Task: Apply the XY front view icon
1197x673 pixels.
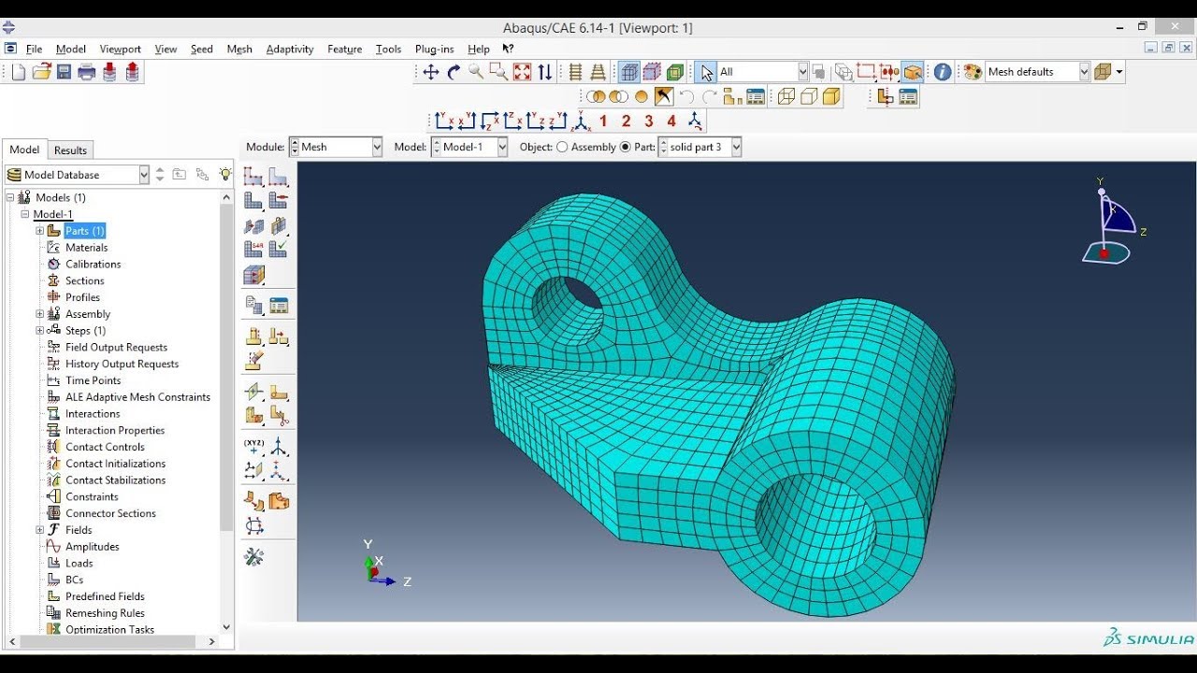Action: coord(444,121)
